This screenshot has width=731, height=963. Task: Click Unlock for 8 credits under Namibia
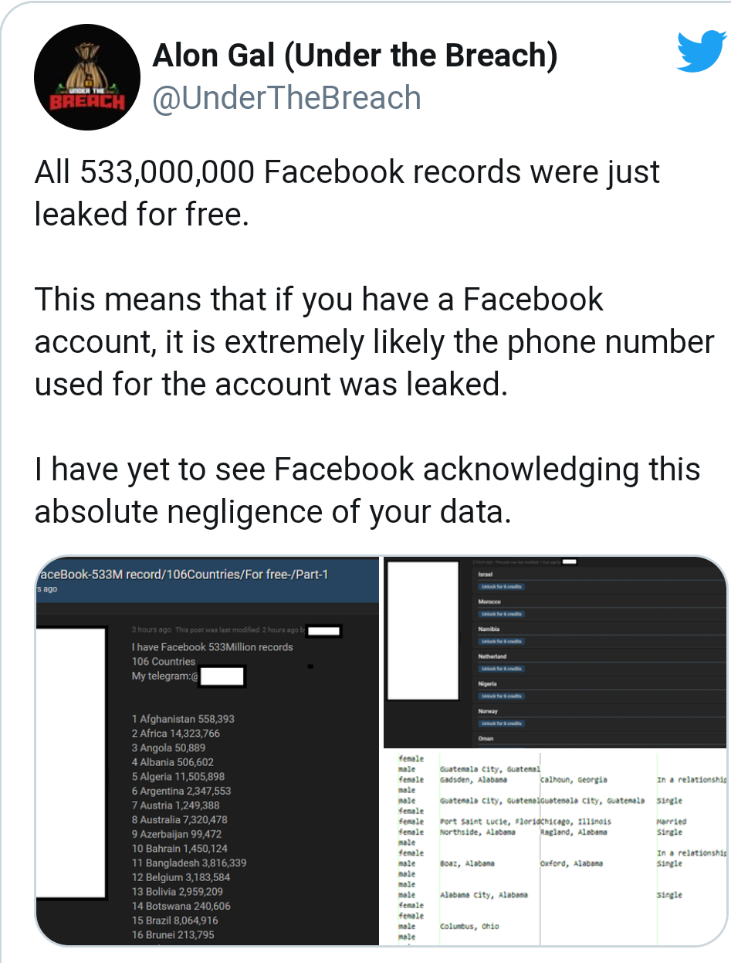(502, 642)
